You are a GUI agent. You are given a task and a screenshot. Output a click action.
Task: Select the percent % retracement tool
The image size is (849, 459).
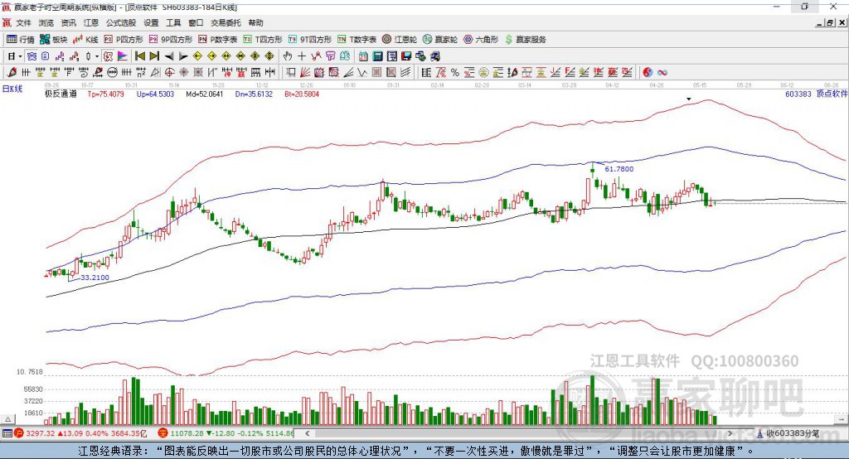455,73
